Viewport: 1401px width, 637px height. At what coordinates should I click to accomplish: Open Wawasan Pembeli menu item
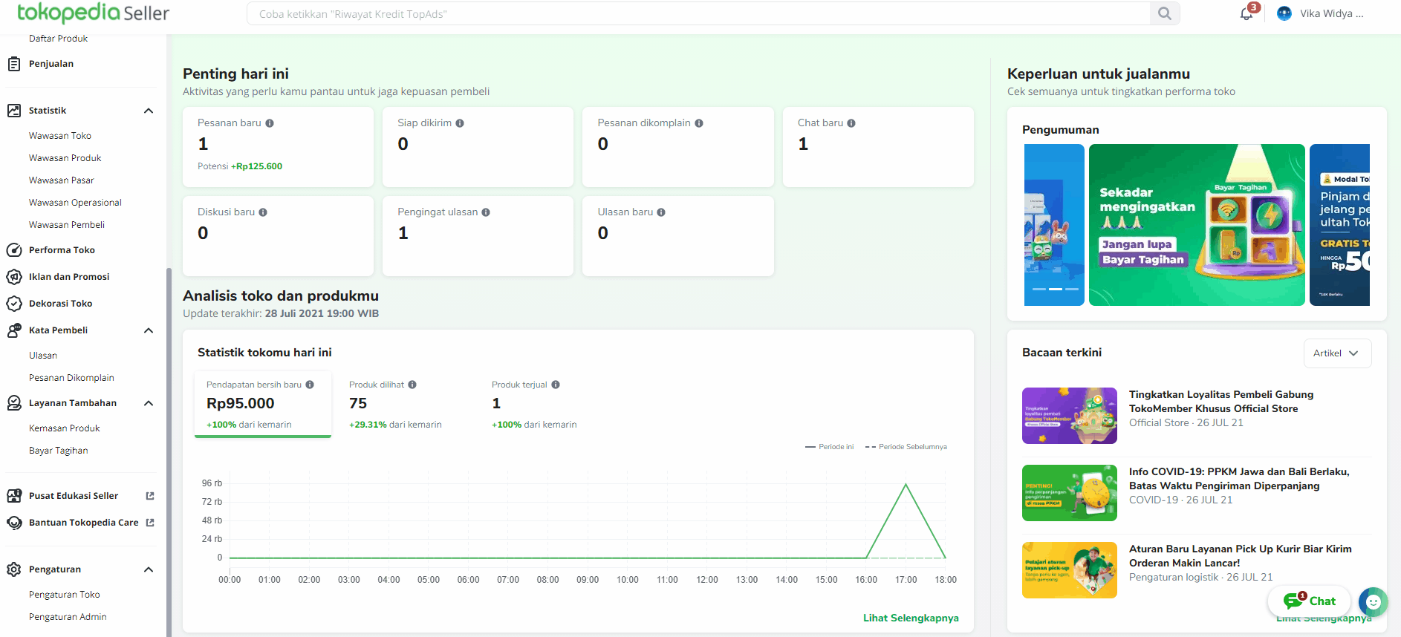[67, 225]
